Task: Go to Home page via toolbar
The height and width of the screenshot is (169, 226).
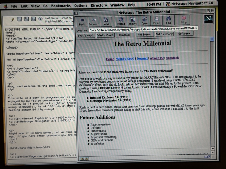Action: [x=106, y=21]
